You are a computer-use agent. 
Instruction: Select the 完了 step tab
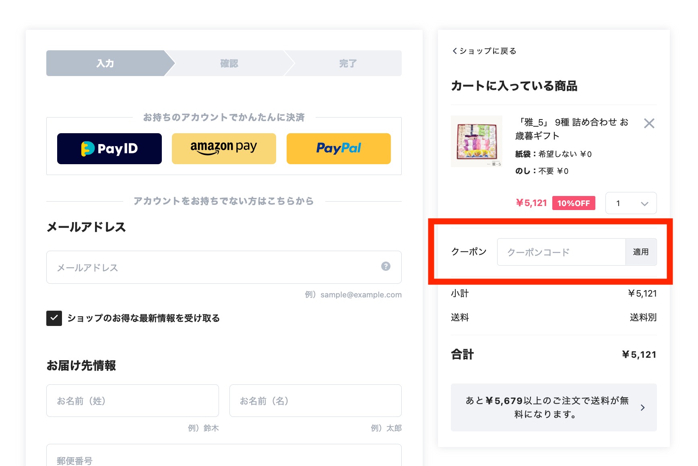click(x=348, y=63)
